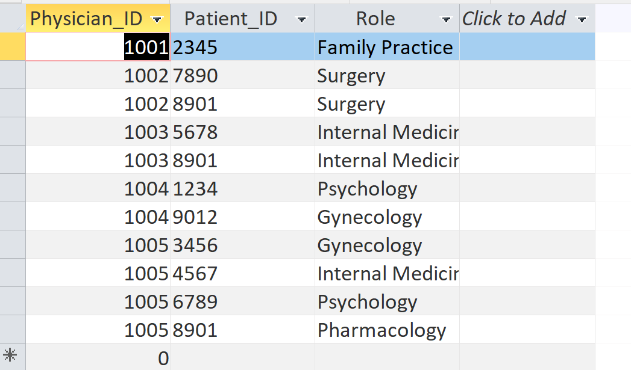
Task: Click the Click to Add column header
Action: click(x=513, y=19)
